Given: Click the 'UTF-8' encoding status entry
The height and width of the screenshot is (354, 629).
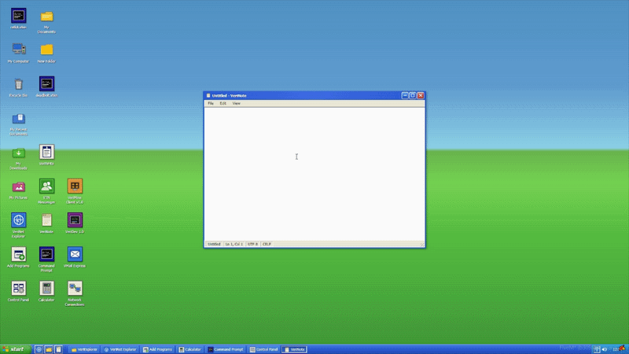Looking at the screenshot, I should point(252,244).
